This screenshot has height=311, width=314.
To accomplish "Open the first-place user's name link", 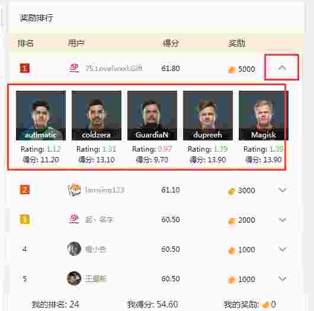I will (x=114, y=68).
